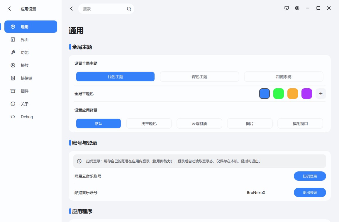The image size is (339, 222).
Task: Minimize the window
Action: (308, 8)
